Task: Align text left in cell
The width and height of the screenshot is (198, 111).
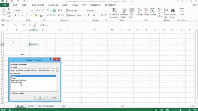Action: click(x=48, y=15)
